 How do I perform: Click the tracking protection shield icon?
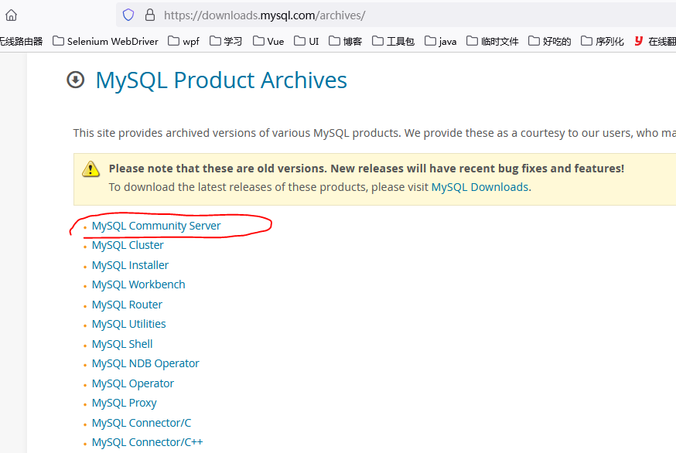pos(128,15)
